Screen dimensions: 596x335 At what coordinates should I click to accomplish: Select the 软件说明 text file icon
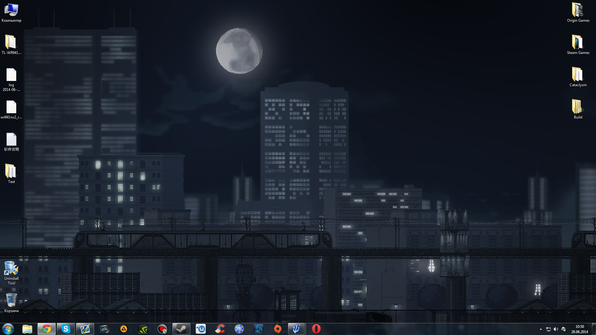coord(11,142)
